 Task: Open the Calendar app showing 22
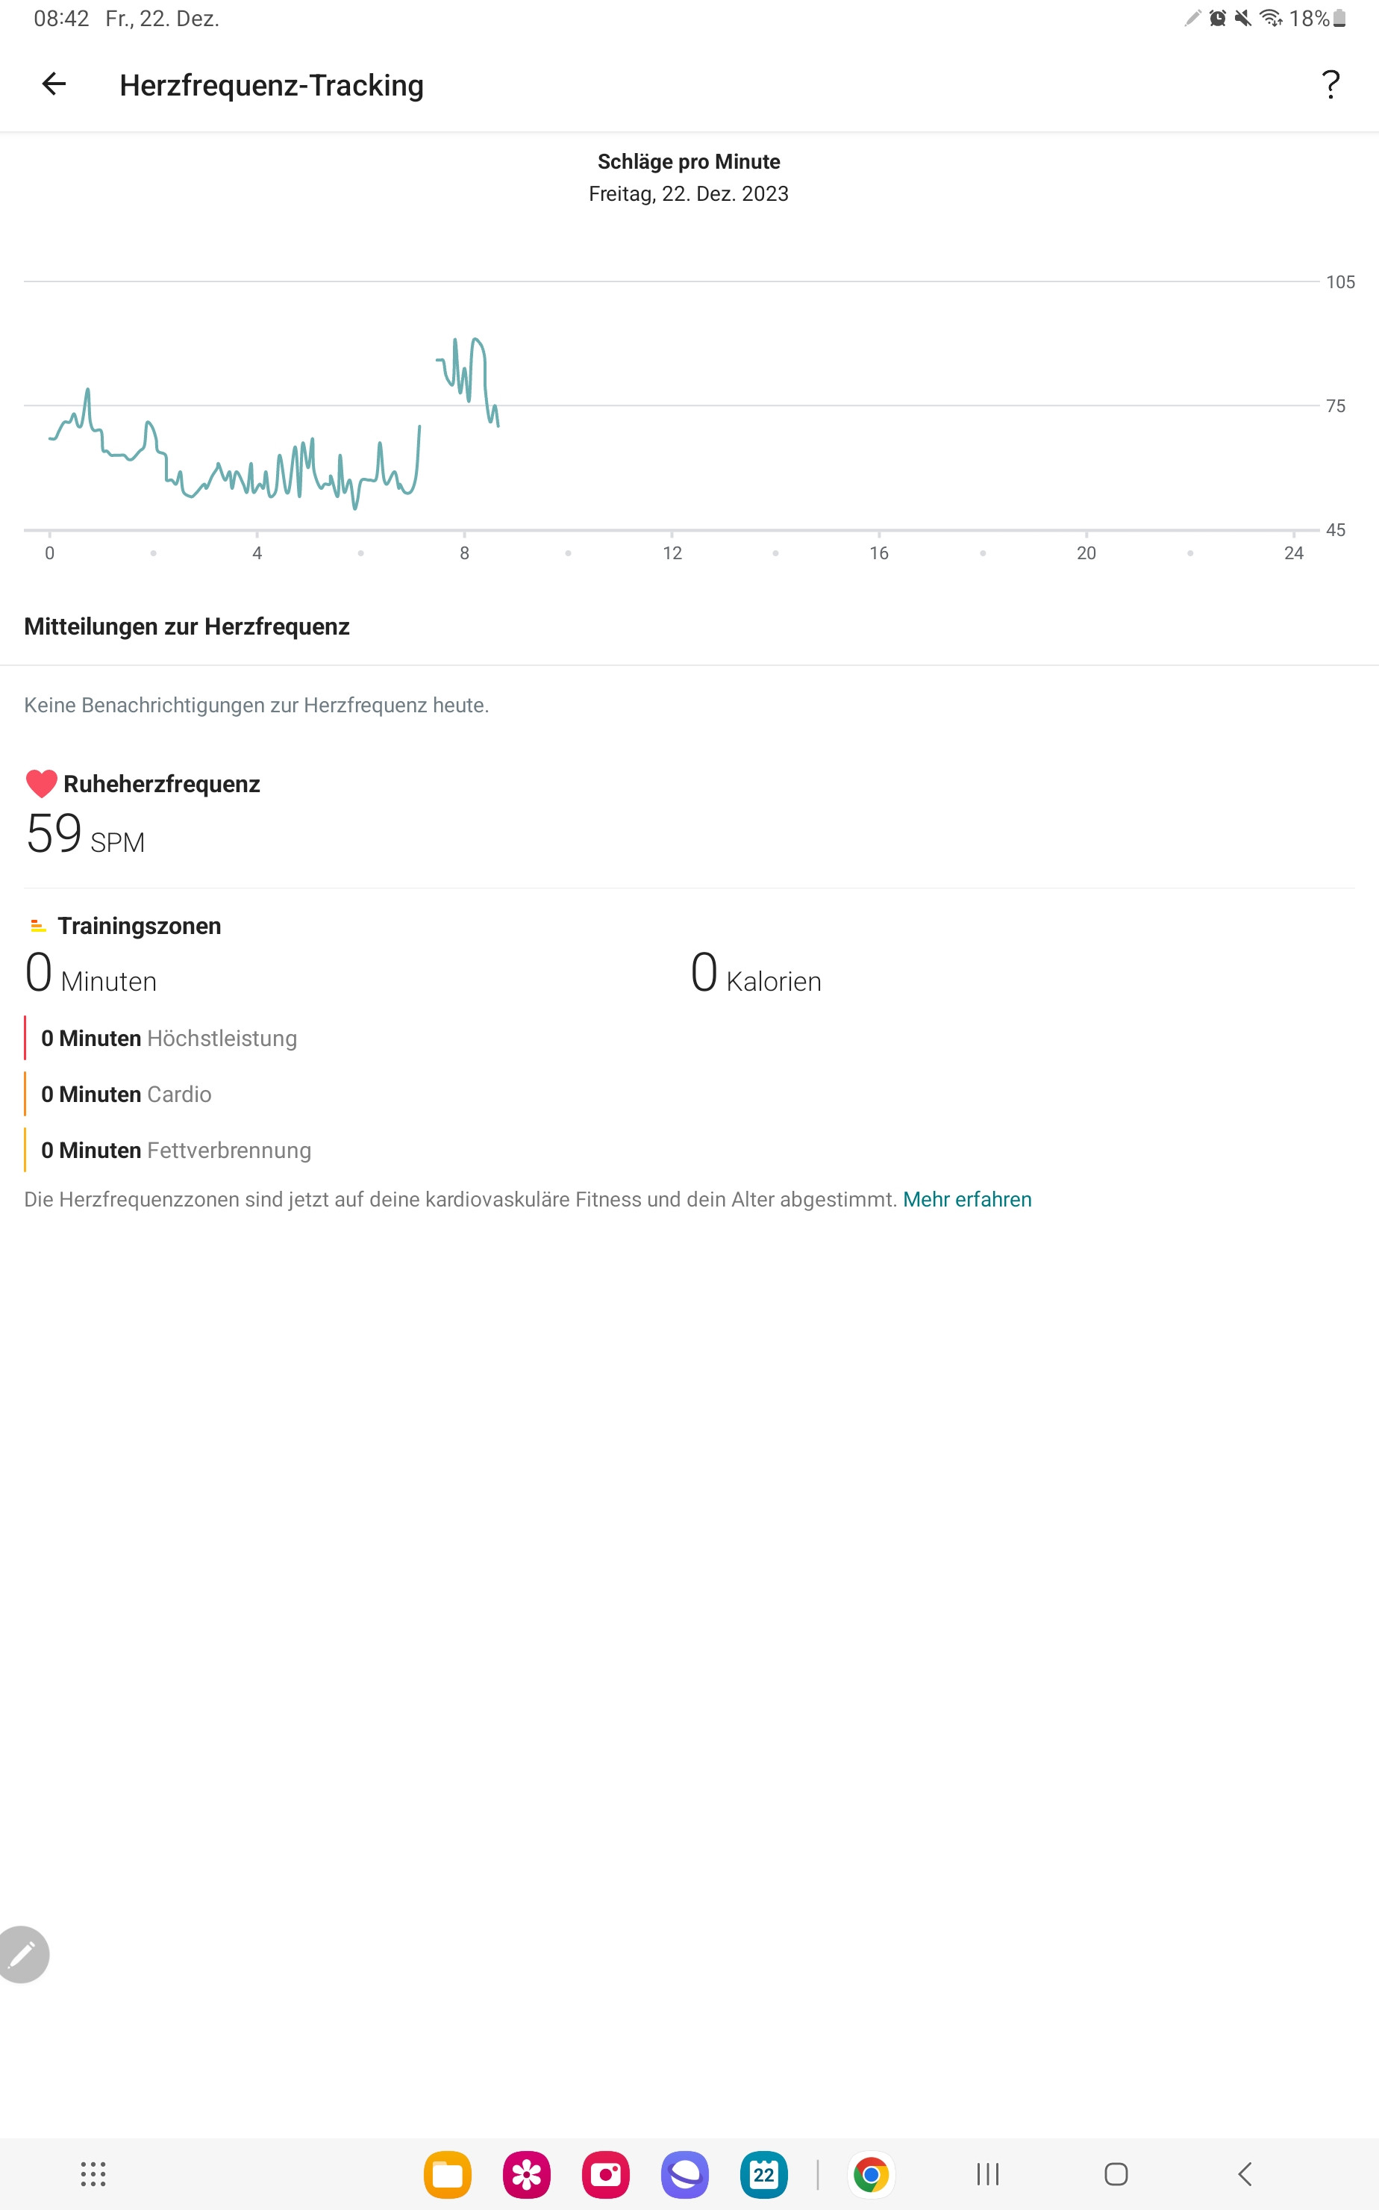(x=764, y=2176)
